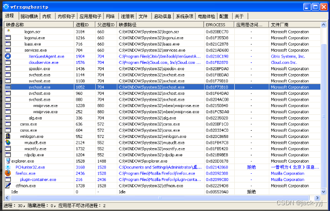Viewport: 330px width, 211px height.
Task: Click the icon beside wscntfy.exe
Action: [8, 149]
